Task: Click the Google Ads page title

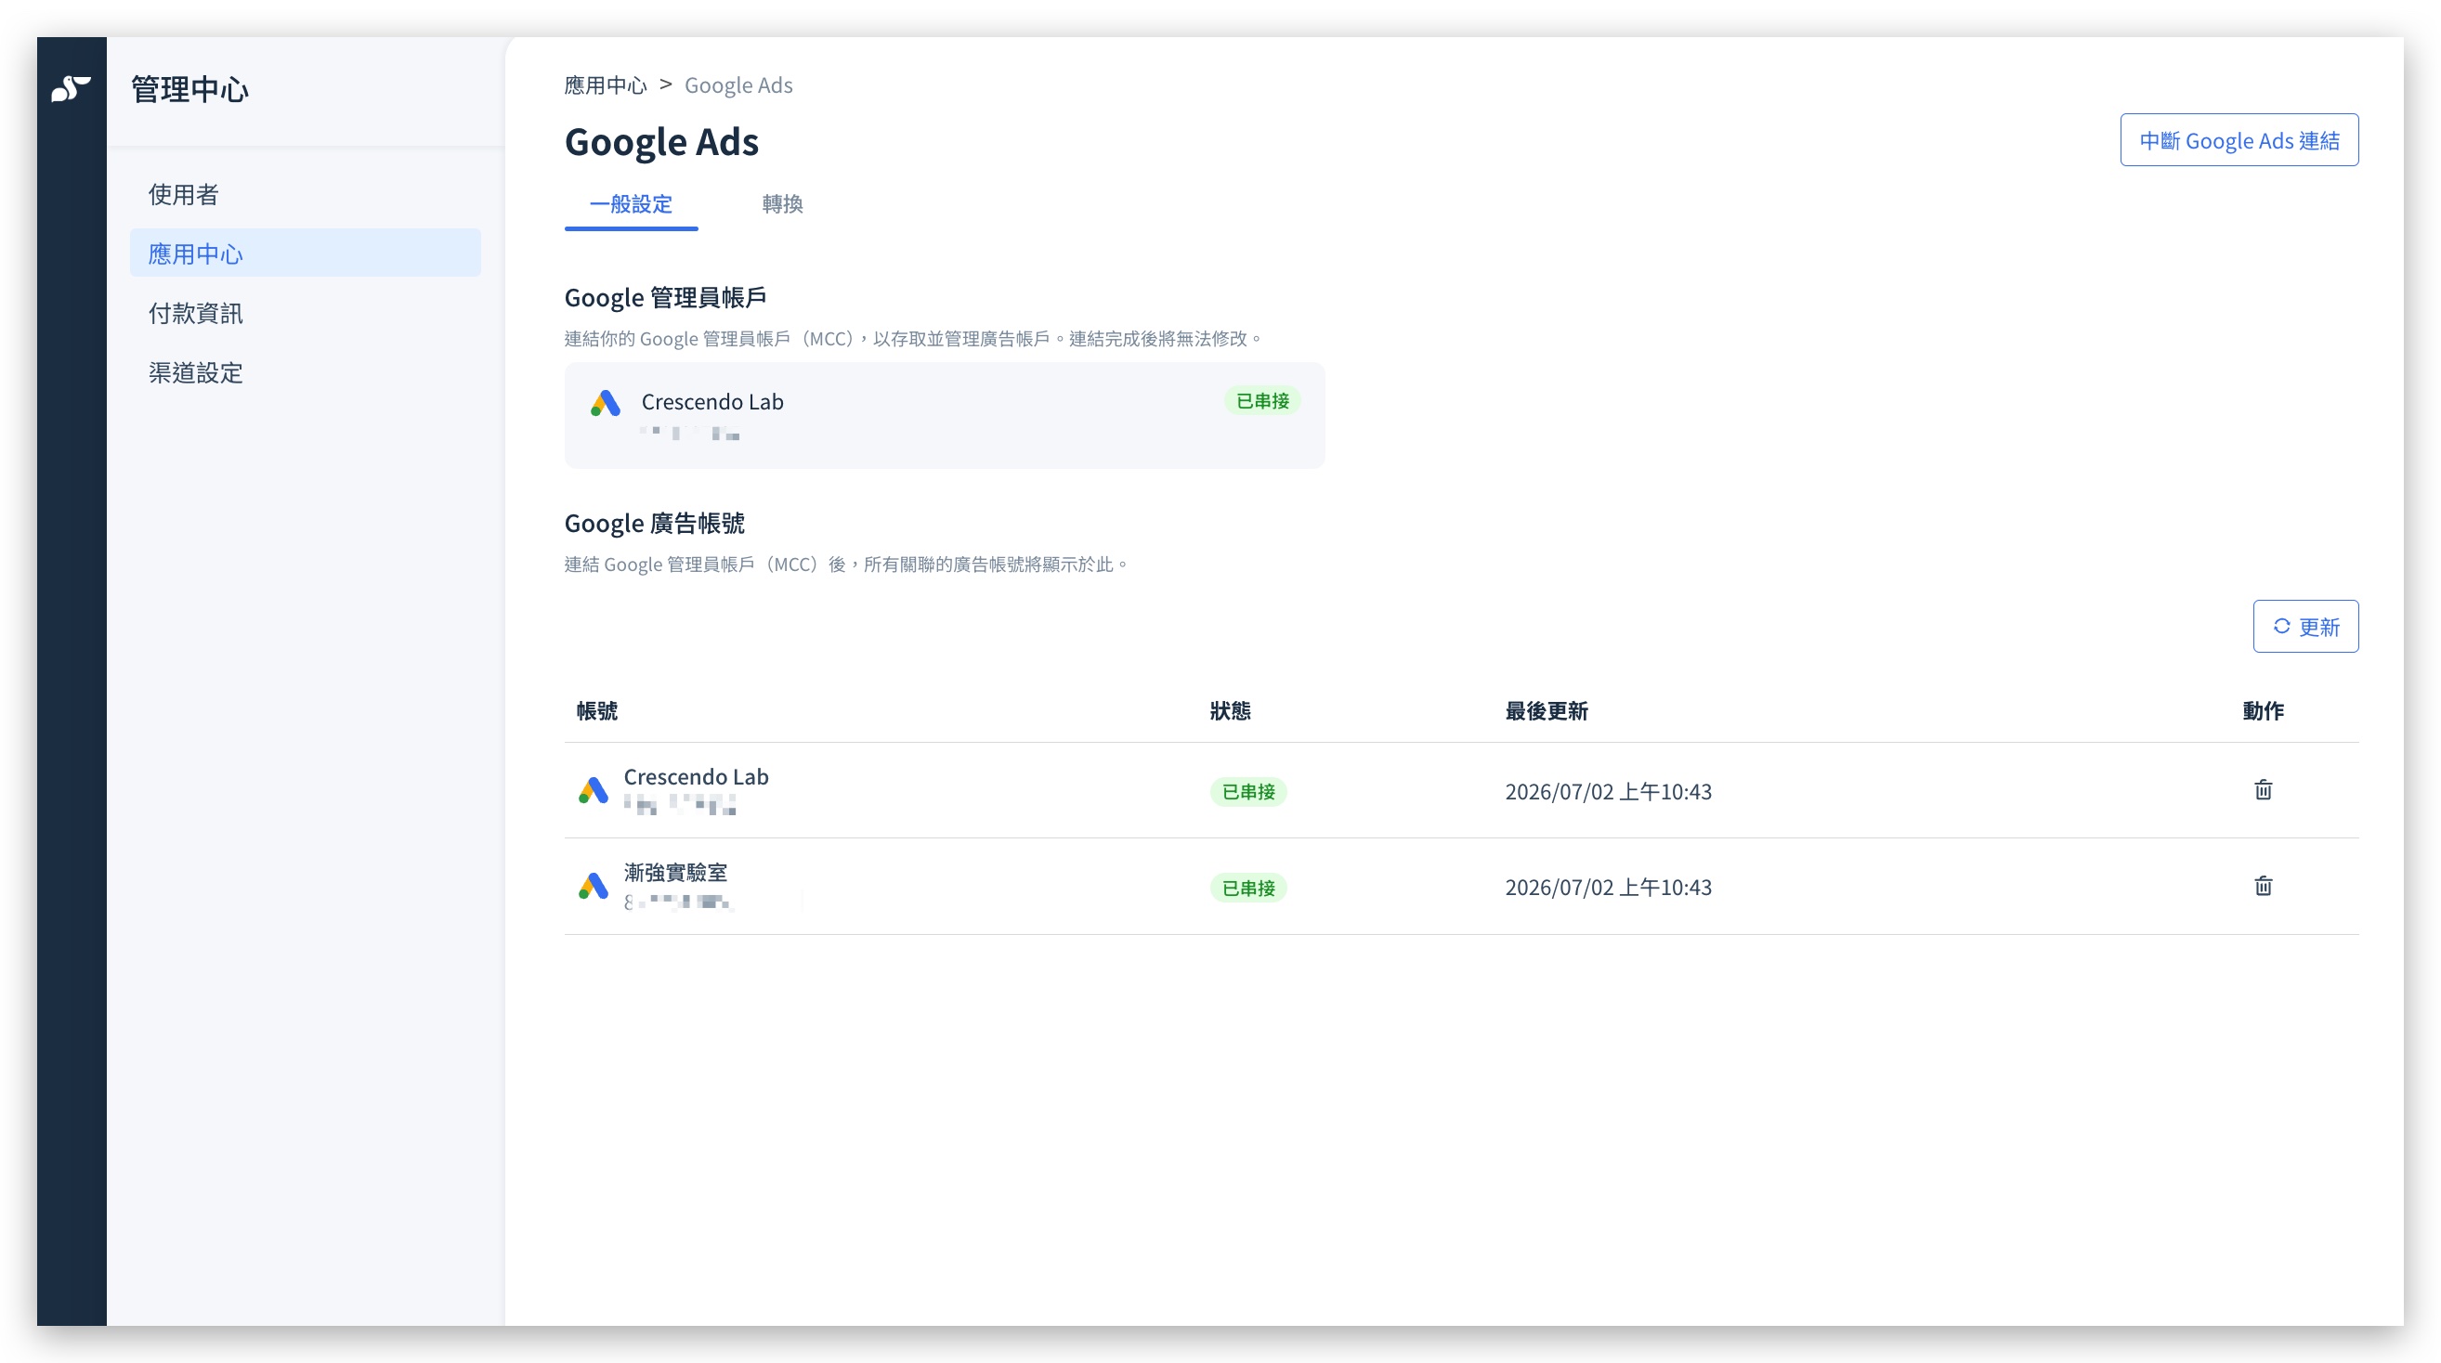Action: (x=661, y=141)
